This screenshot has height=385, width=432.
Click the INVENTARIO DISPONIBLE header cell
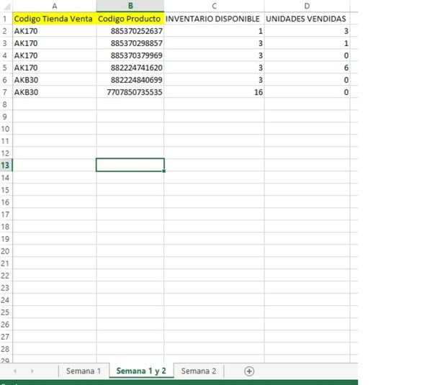214,19
